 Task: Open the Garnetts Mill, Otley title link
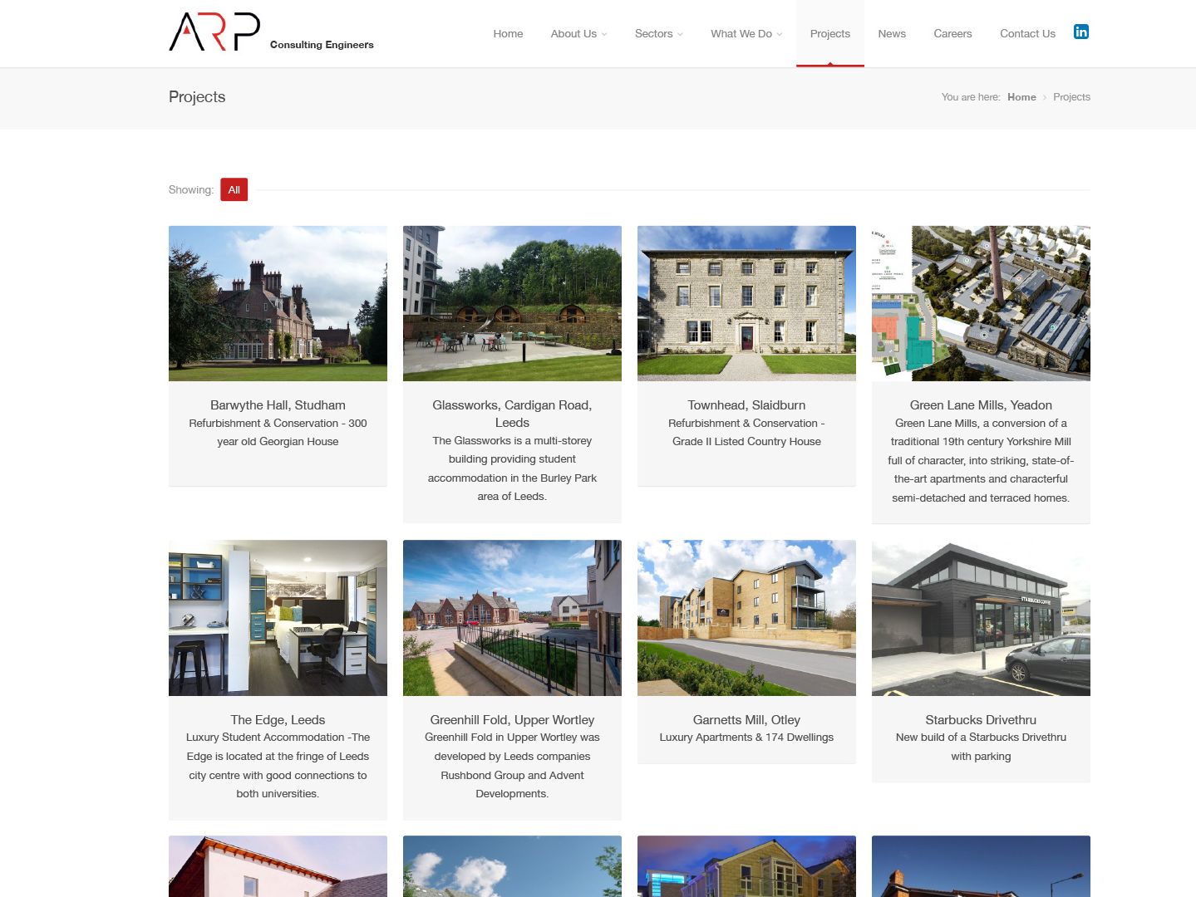[x=746, y=720]
